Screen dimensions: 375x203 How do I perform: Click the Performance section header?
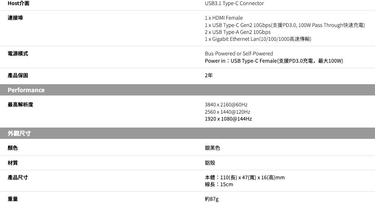tap(26, 90)
